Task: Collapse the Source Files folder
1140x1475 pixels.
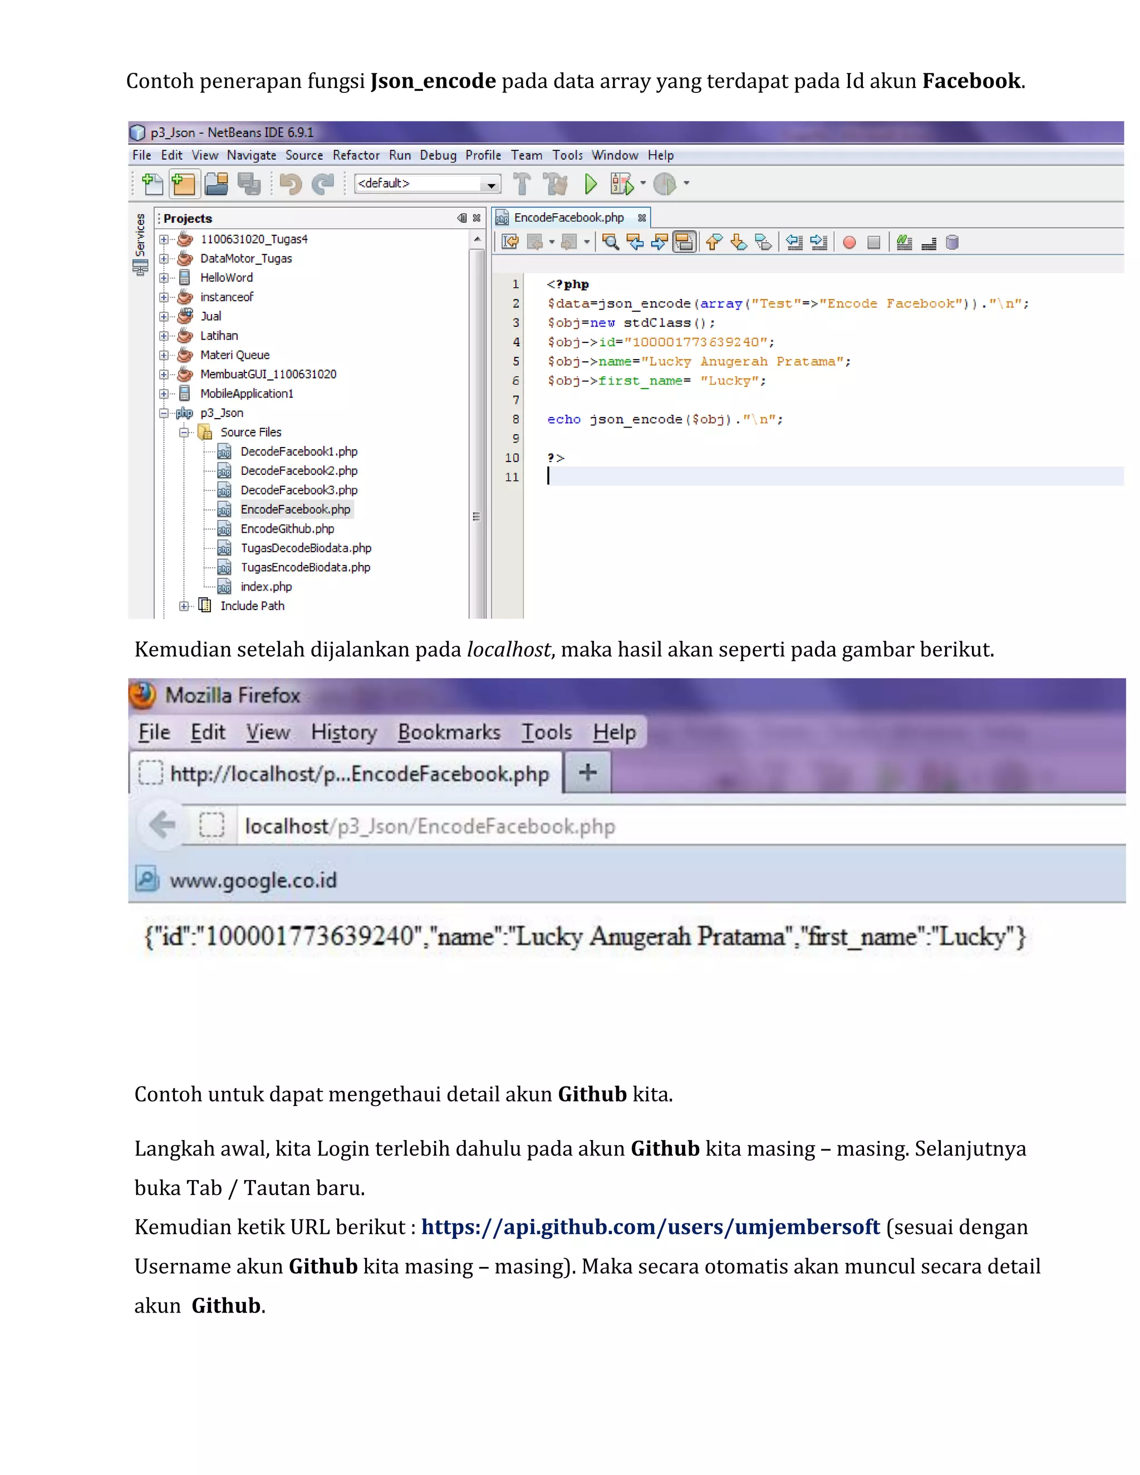Action: 184,432
